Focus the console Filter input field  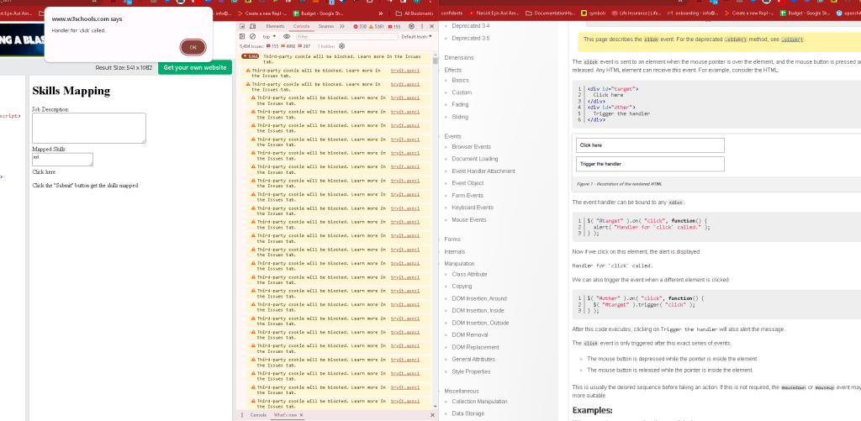pyautogui.click(x=346, y=37)
